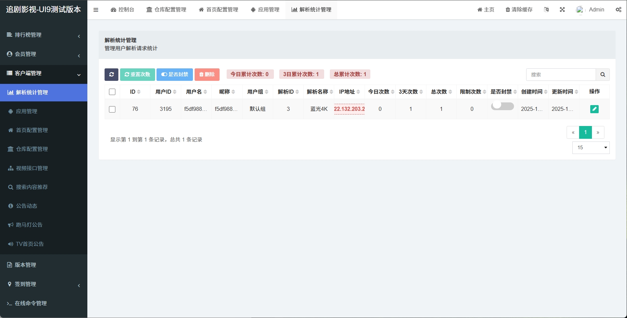Image resolution: width=627 pixels, height=318 pixels.
Task: Open 控制台 from the top navigation
Action: [x=123, y=9]
